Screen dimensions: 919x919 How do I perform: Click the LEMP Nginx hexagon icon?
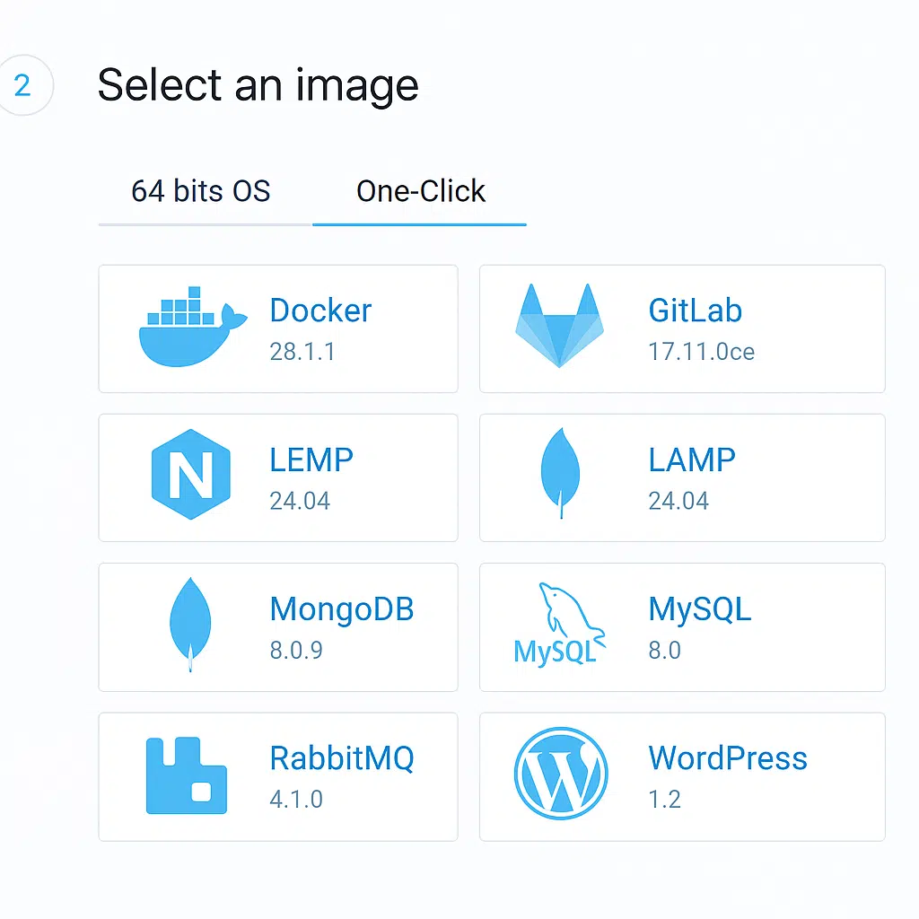pyautogui.click(x=190, y=476)
